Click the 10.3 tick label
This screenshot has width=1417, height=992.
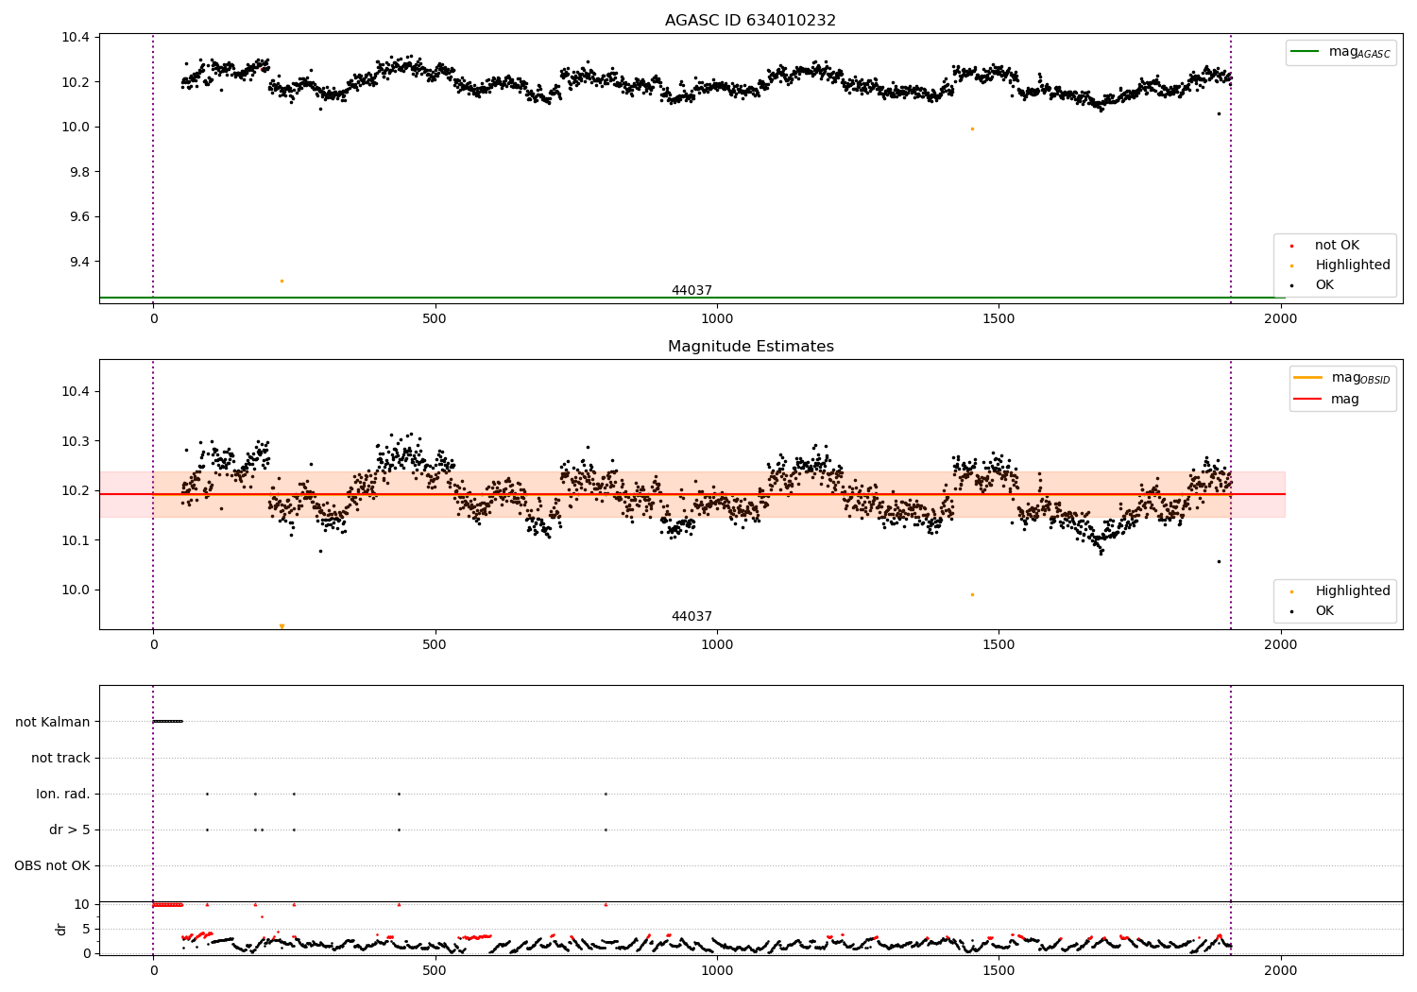[75, 441]
